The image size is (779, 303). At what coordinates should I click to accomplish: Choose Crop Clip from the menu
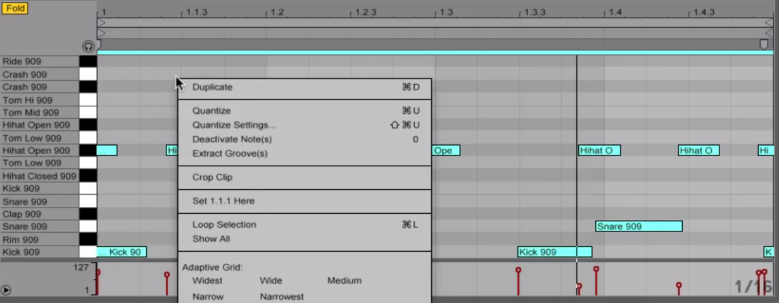tap(212, 177)
